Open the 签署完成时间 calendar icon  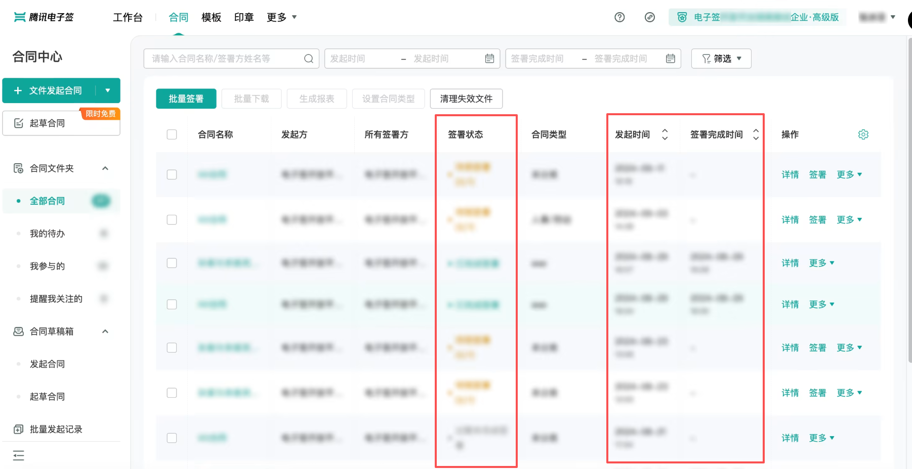click(671, 59)
